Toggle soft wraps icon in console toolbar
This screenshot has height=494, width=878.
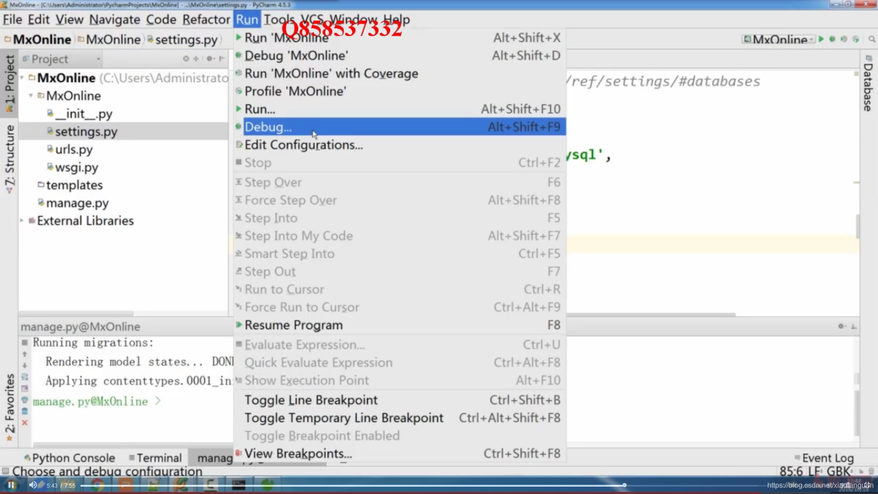pos(25,377)
